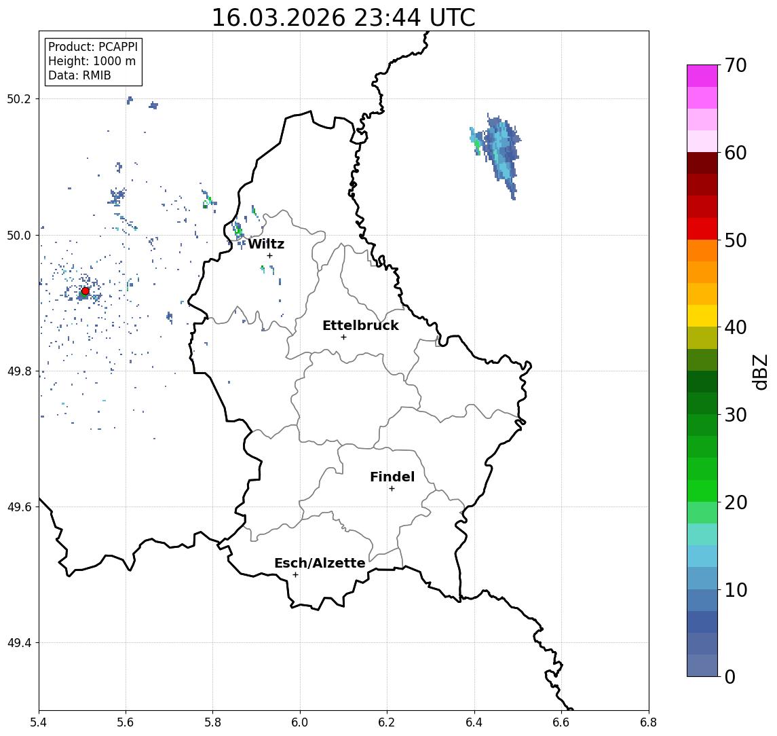This screenshot has width=777, height=736.
Task: Click the latitude label 50.0
Action: pyautogui.click(x=19, y=235)
